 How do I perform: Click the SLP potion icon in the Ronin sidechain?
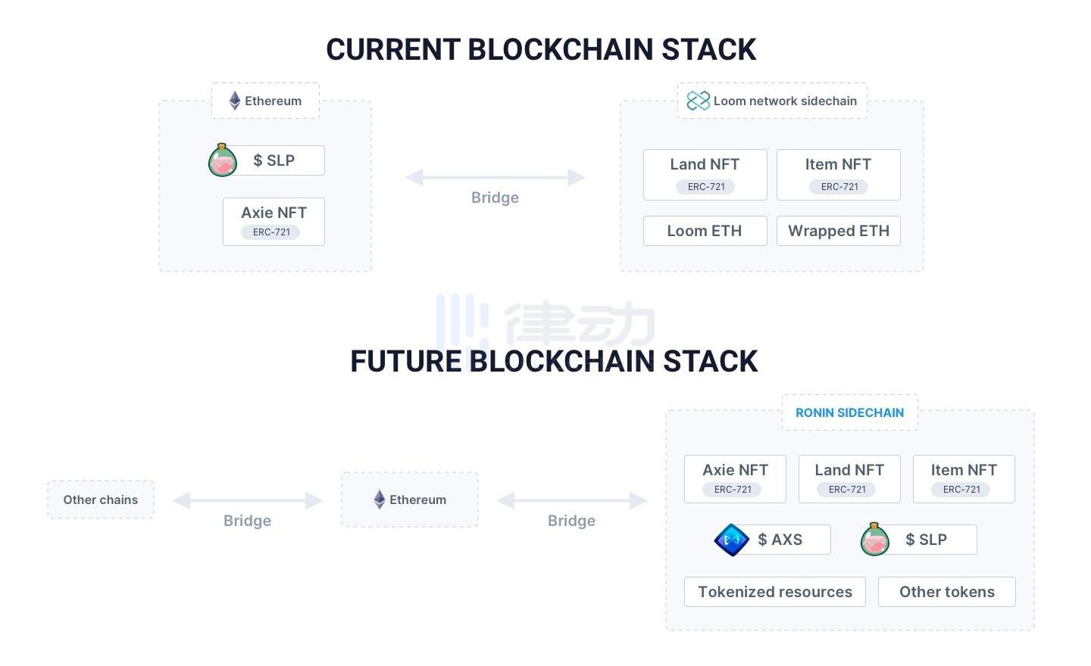[875, 540]
